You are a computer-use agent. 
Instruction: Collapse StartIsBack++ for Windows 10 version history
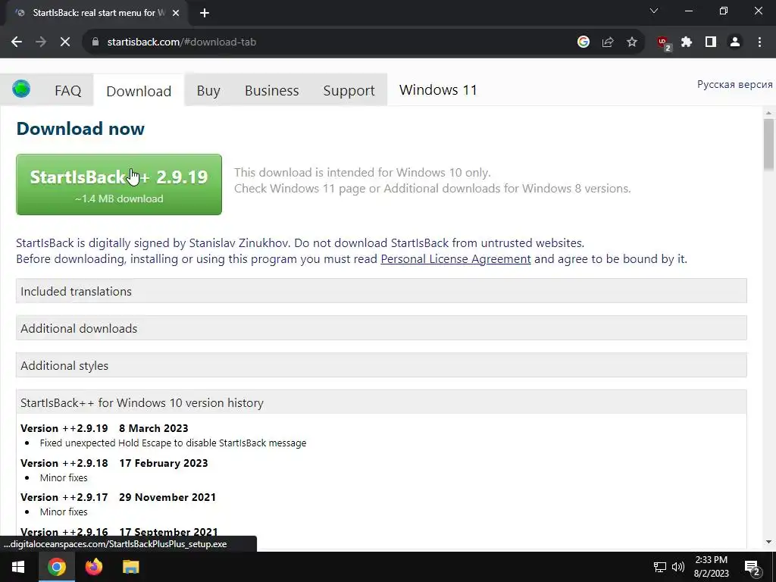click(x=381, y=402)
